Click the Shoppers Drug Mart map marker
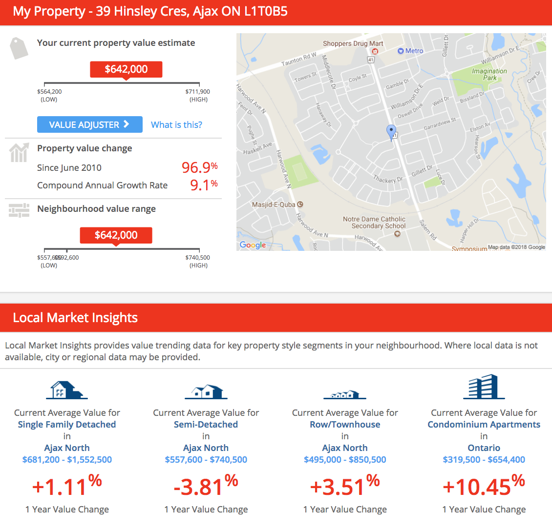The width and height of the screenshot is (552, 532). (375, 51)
